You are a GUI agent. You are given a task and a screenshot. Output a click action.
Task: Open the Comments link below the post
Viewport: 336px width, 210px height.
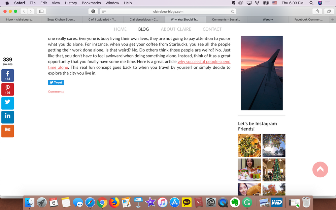(x=56, y=92)
